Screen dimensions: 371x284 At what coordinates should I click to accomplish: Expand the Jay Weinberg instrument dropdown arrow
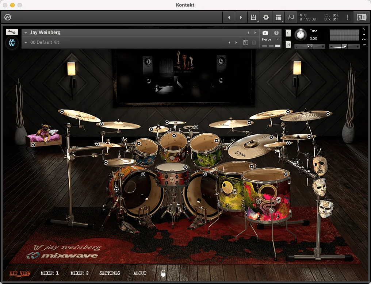click(x=26, y=32)
